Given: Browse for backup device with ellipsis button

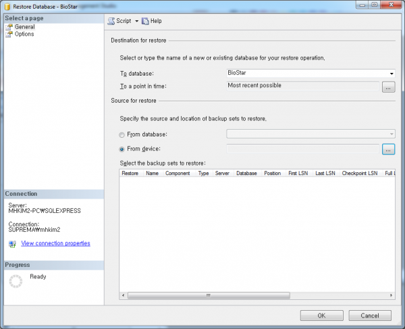Looking at the screenshot, I should click(x=388, y=149).
